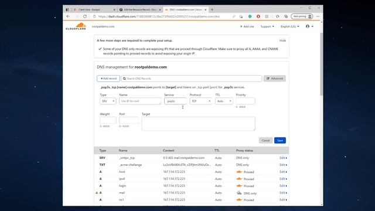This screenshot has width=375, height=211.
Task: Click rootpaldemo.com site name in header
Action: (x=103, y=26)
